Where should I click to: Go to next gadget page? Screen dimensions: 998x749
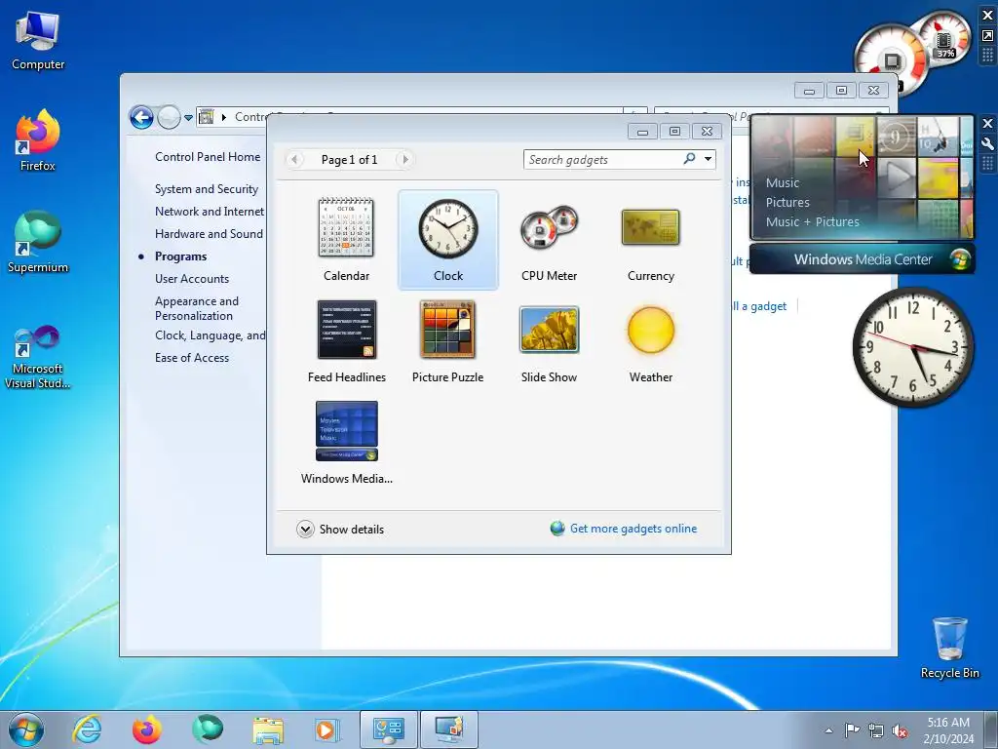pos(404,159)
